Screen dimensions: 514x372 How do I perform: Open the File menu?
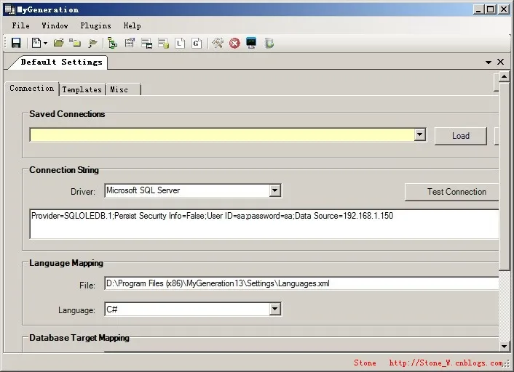tap(20, 25)
